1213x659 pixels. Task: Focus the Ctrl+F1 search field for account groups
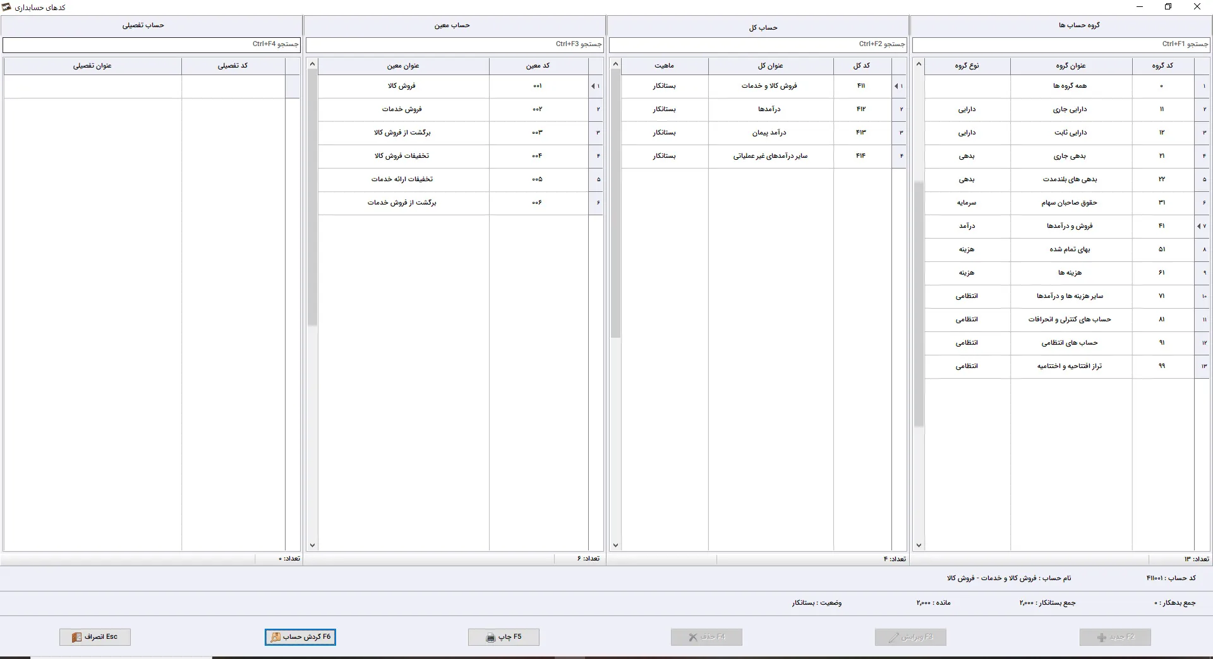point(1061,44)
